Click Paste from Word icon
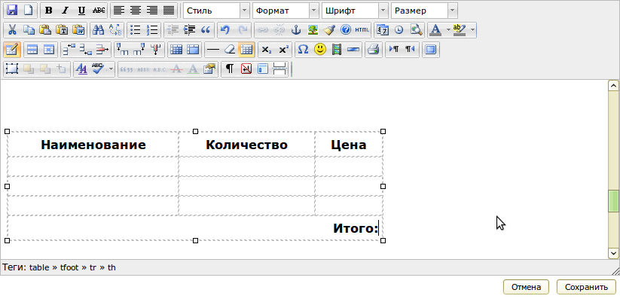This screenshot has width=620, height=302. pos(78,30)
